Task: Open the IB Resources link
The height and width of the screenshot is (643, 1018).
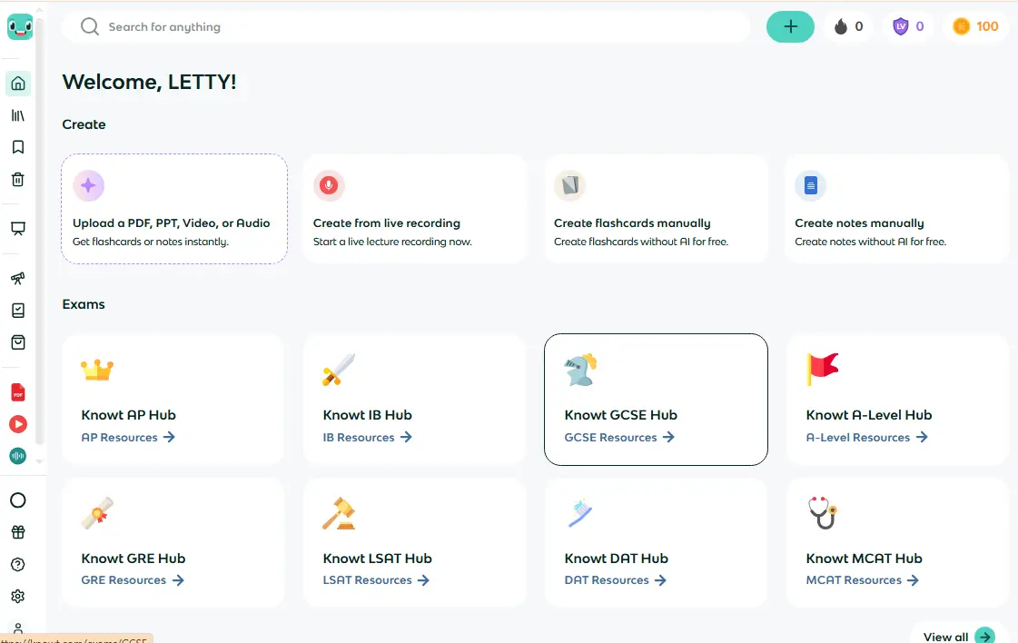Action: (x=368, y=437)
